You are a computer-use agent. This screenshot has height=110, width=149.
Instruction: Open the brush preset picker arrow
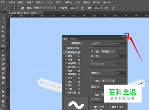click(x=18, y=8)
